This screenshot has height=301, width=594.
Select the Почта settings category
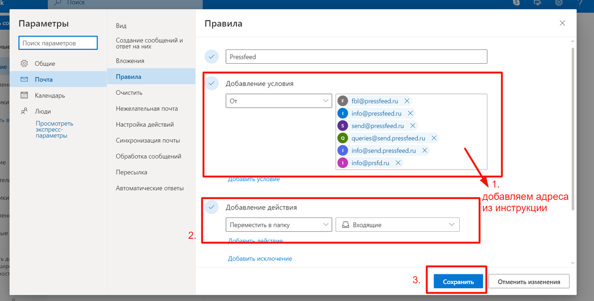[x=58, y=80]
